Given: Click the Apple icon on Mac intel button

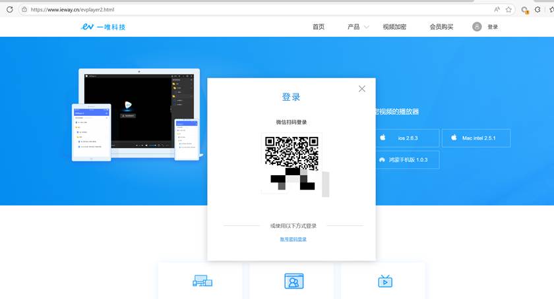Looking at the screenshot, I should click(454, 138).
